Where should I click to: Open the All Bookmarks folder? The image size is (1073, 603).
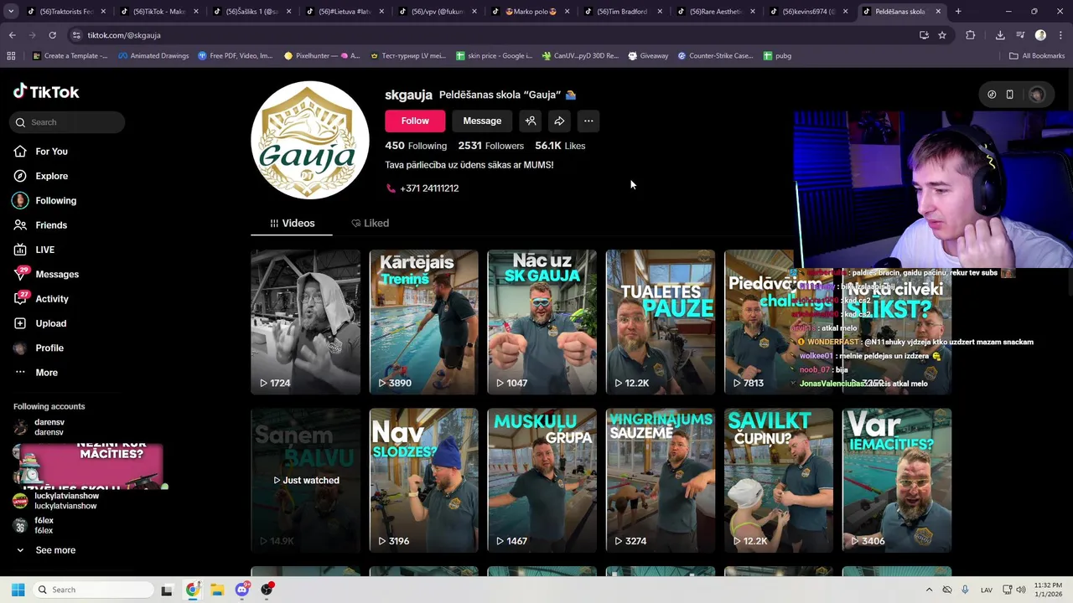pos(1037,56)
